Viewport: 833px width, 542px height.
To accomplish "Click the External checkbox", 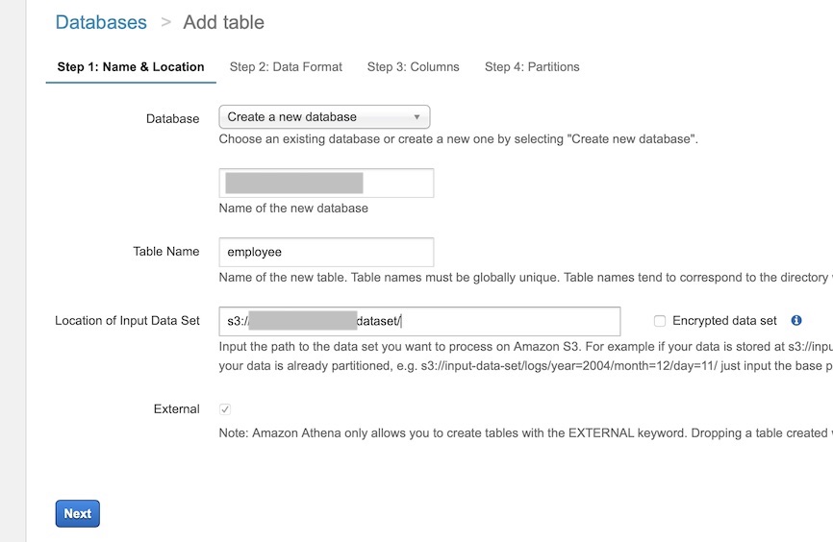I will click(x=225, y=409).
